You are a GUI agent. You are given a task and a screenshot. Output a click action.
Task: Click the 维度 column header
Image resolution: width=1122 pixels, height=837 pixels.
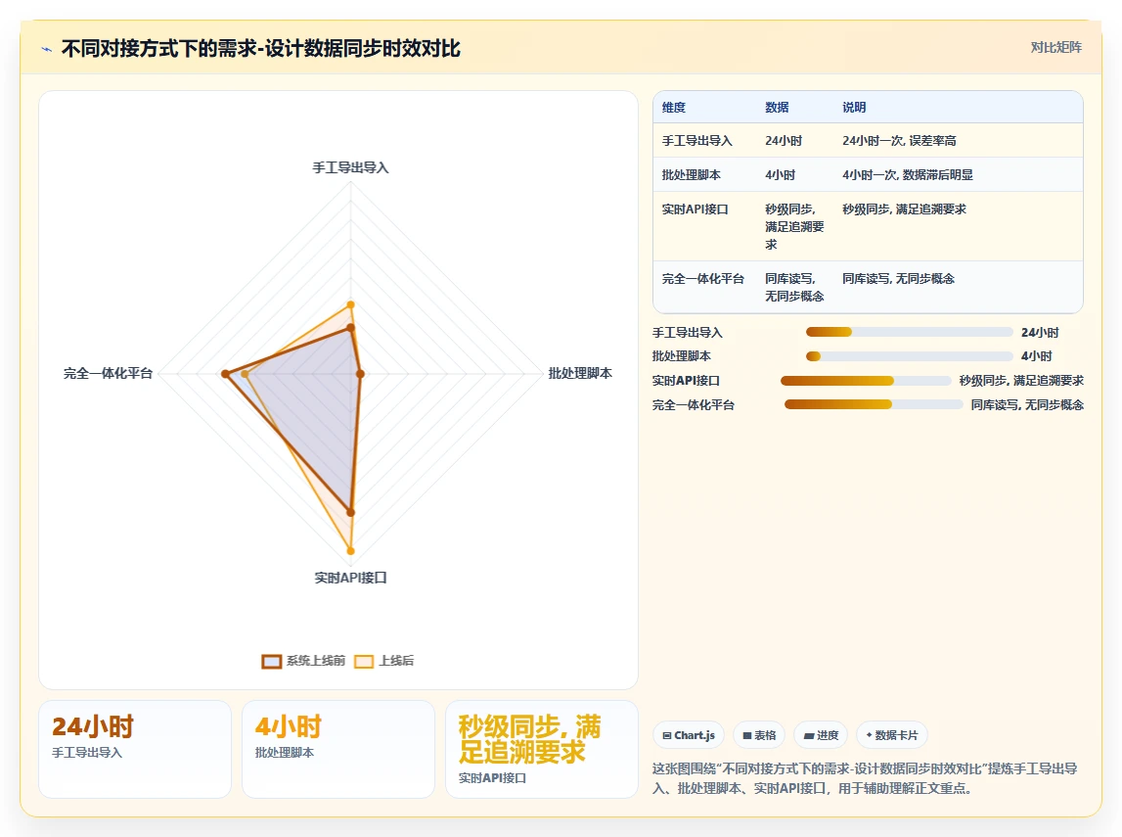[673, 108]
